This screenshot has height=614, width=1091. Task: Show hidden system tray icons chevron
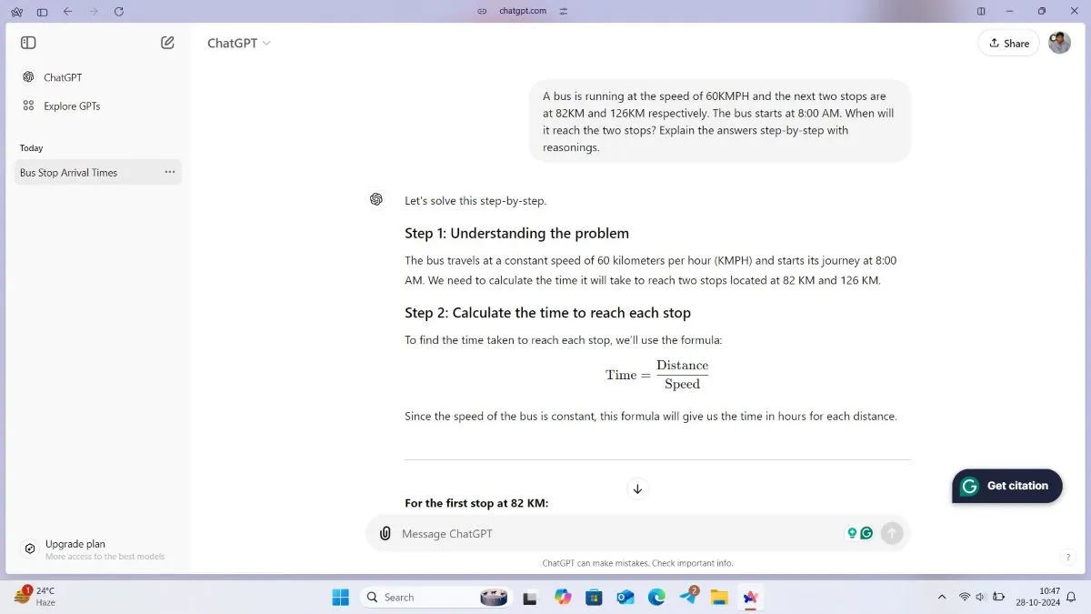tap(941, 597)
